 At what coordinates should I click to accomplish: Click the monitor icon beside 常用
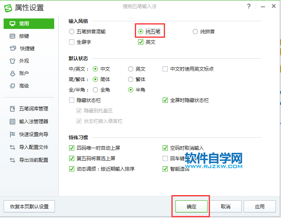click(x=12, y=24)
